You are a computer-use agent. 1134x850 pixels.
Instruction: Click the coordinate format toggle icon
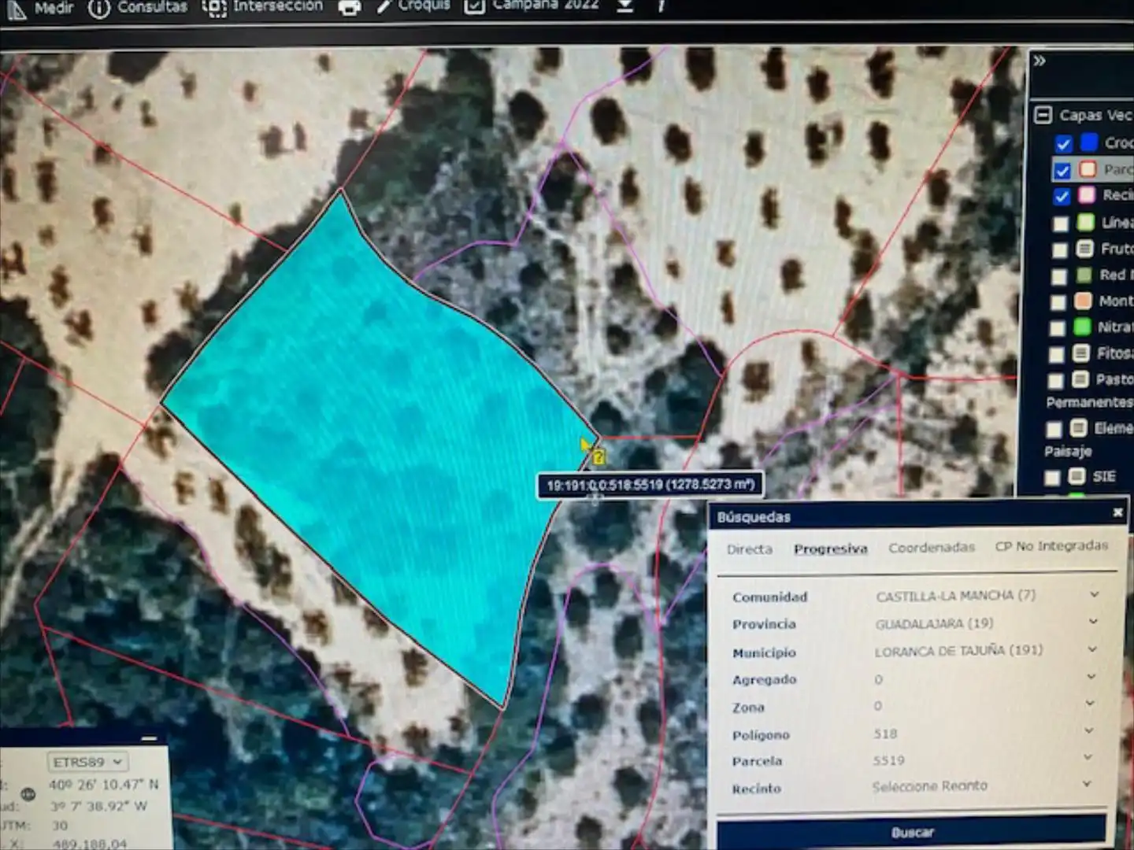click(28, 795)
